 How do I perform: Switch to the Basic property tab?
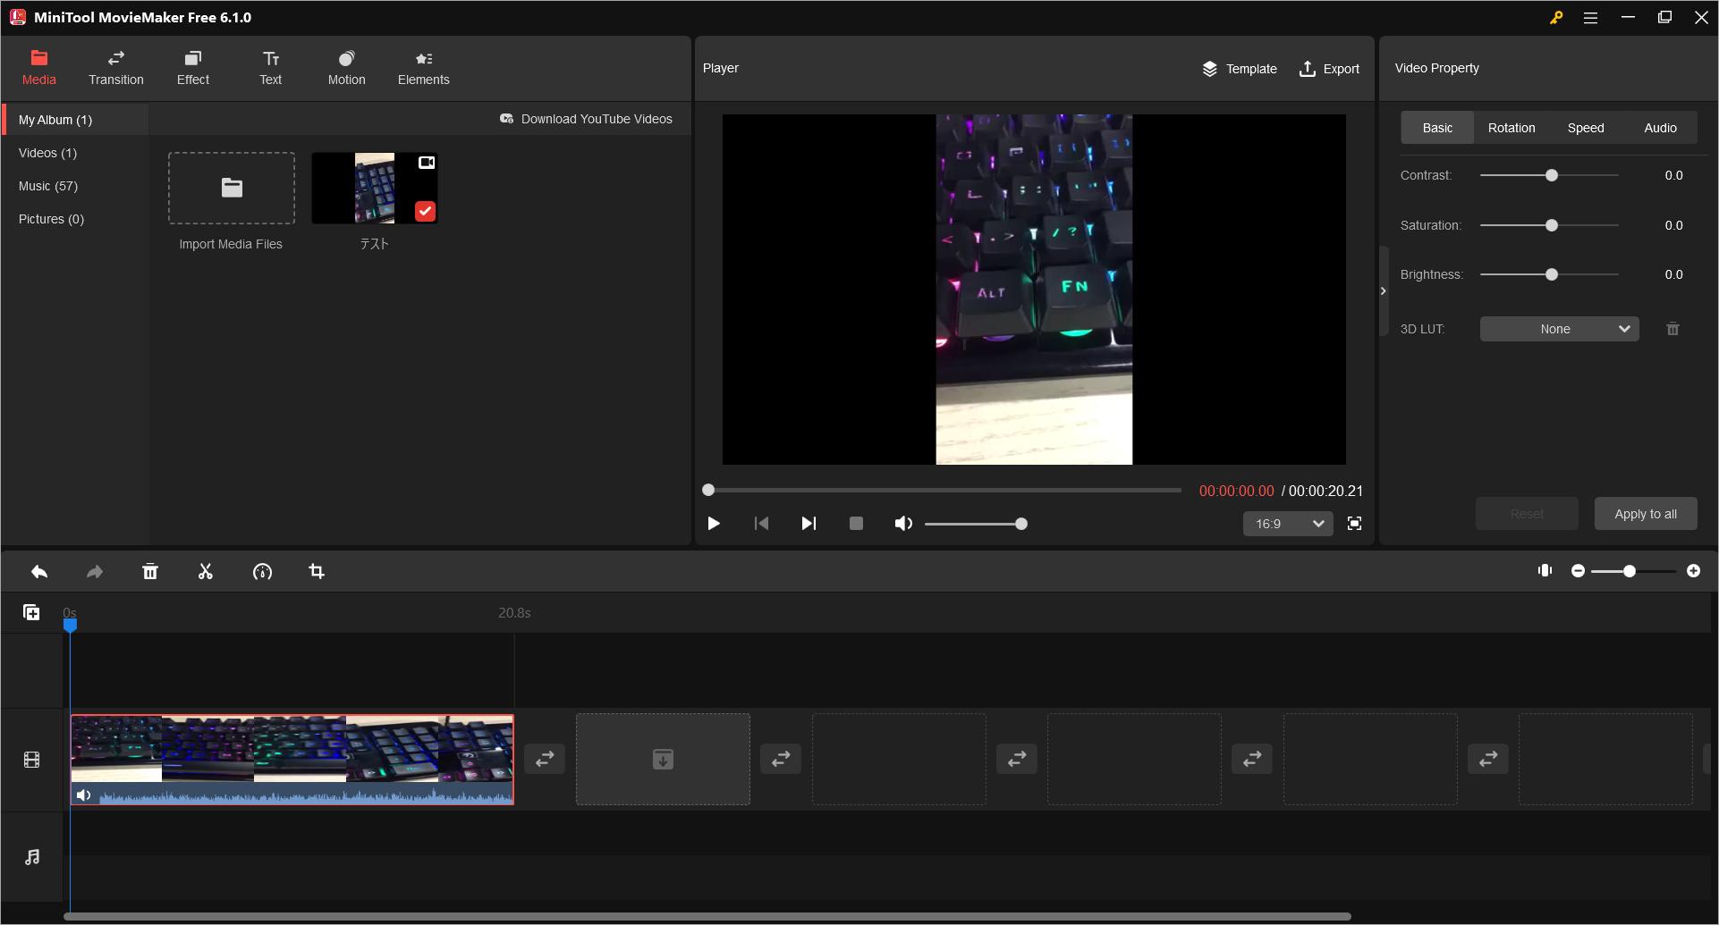click(x=1437, y=128)
